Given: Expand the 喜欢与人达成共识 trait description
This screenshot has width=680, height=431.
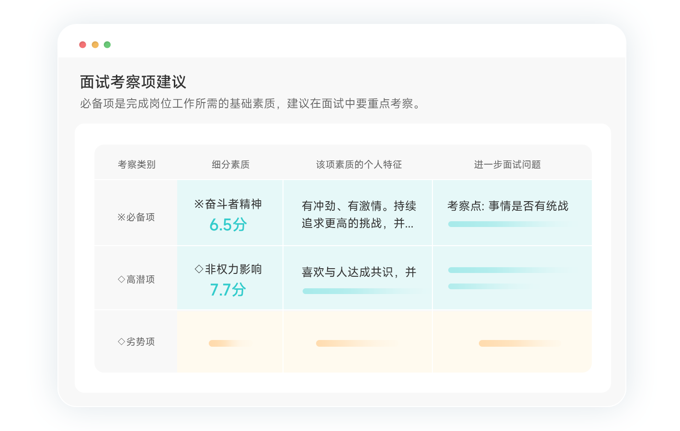Looking at the screenshot, I should click(358, 272).
